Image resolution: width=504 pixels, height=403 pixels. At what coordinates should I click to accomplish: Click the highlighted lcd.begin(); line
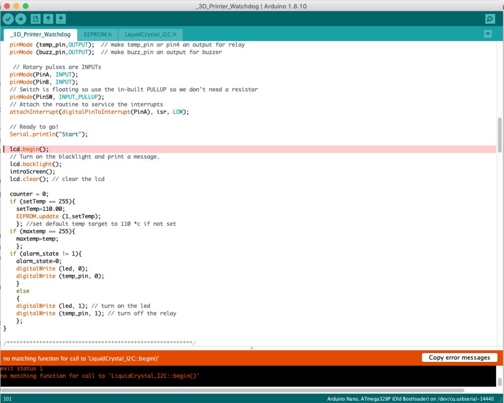tap(250, 149)
